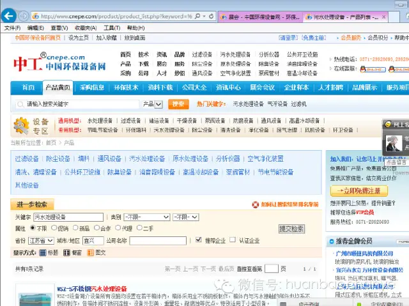Open the 查看(V) menu

coord(59,28)
